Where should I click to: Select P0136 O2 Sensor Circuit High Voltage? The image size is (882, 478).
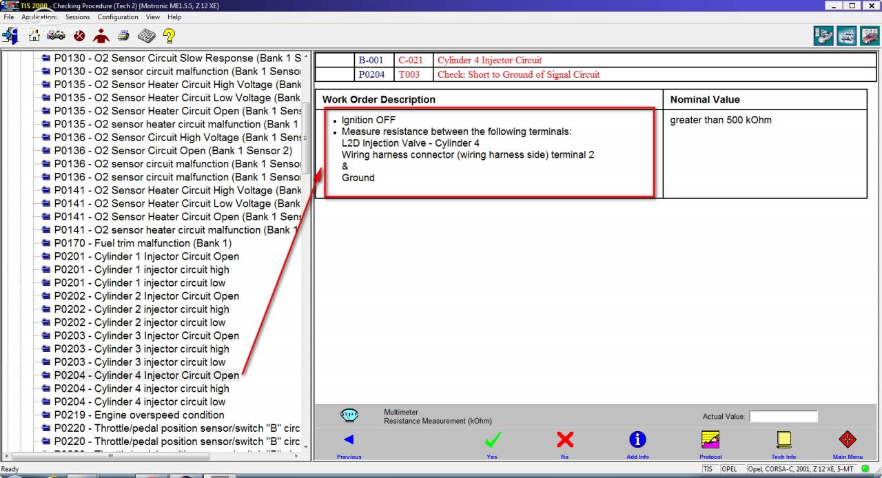[178, 137]
